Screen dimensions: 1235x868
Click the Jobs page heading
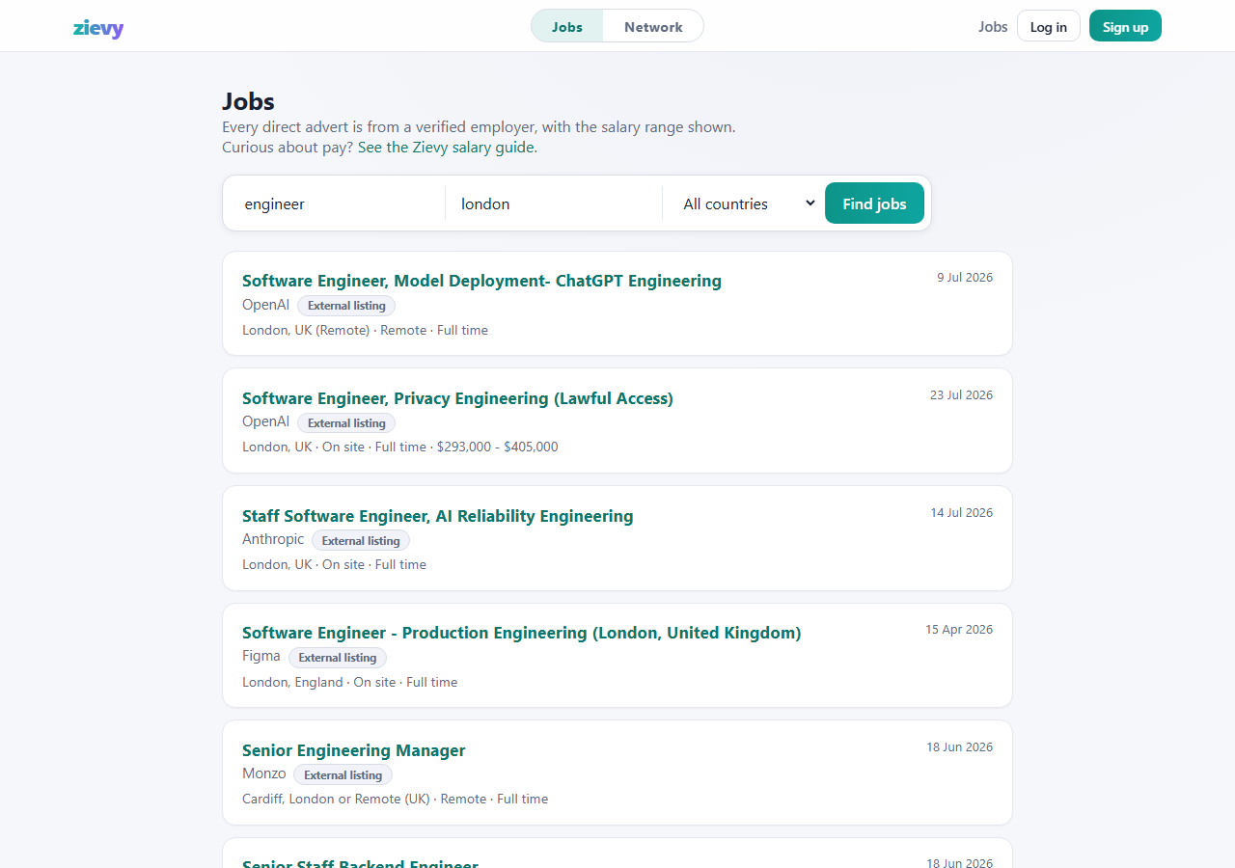[248, 101]
